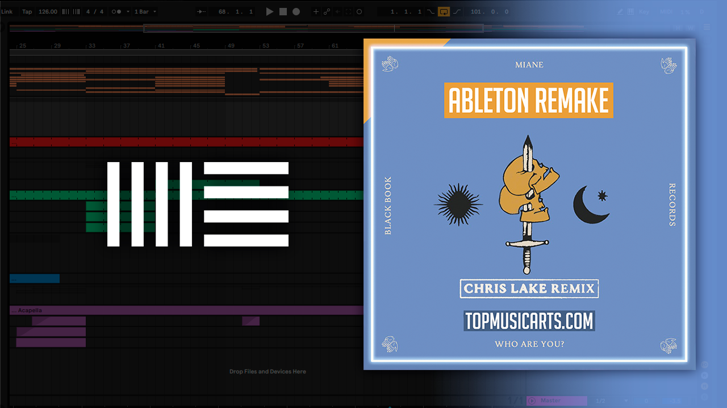Viewport: 727px width, 408px height.
Task: Click the Session Record circle icon
Action: [x=359, y=11]
